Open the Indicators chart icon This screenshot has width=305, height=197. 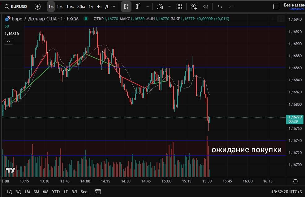160,6
